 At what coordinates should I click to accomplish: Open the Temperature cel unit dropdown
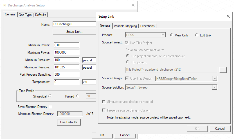[89, 82]
